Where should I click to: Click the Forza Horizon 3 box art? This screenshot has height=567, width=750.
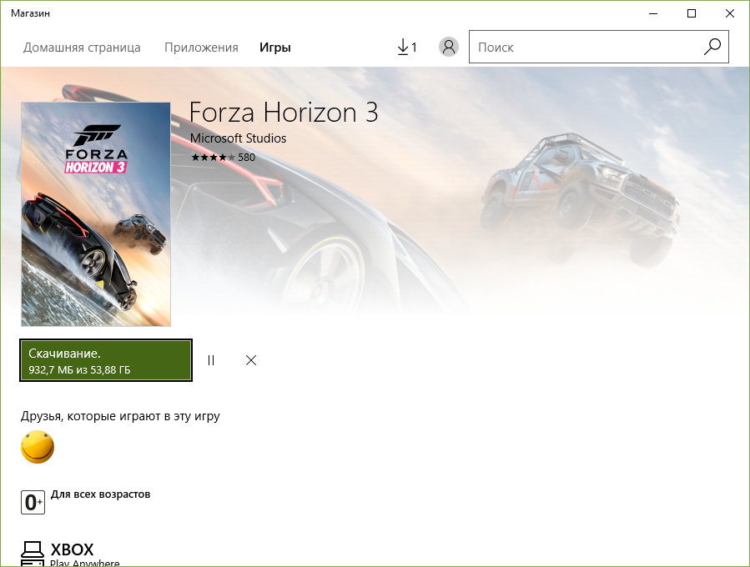pyautogui.click(x=96, y=214)
